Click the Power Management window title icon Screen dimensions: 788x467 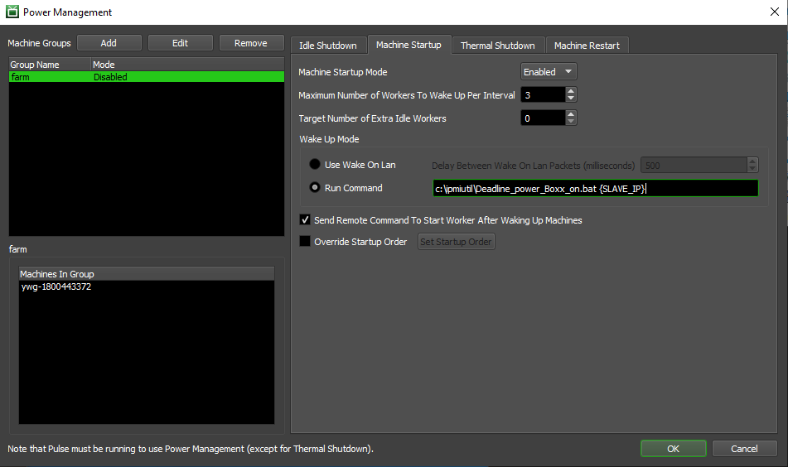(12, 12)
